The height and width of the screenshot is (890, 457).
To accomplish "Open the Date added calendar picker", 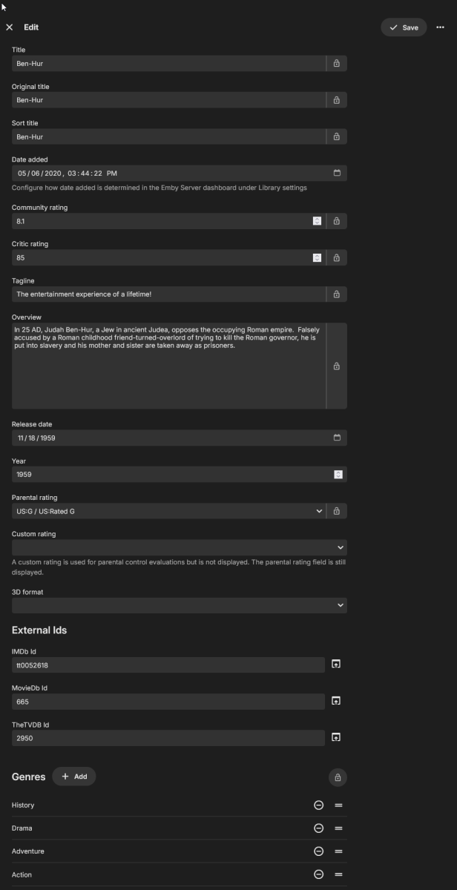I will pyautogui.click(x=336, y=173).
